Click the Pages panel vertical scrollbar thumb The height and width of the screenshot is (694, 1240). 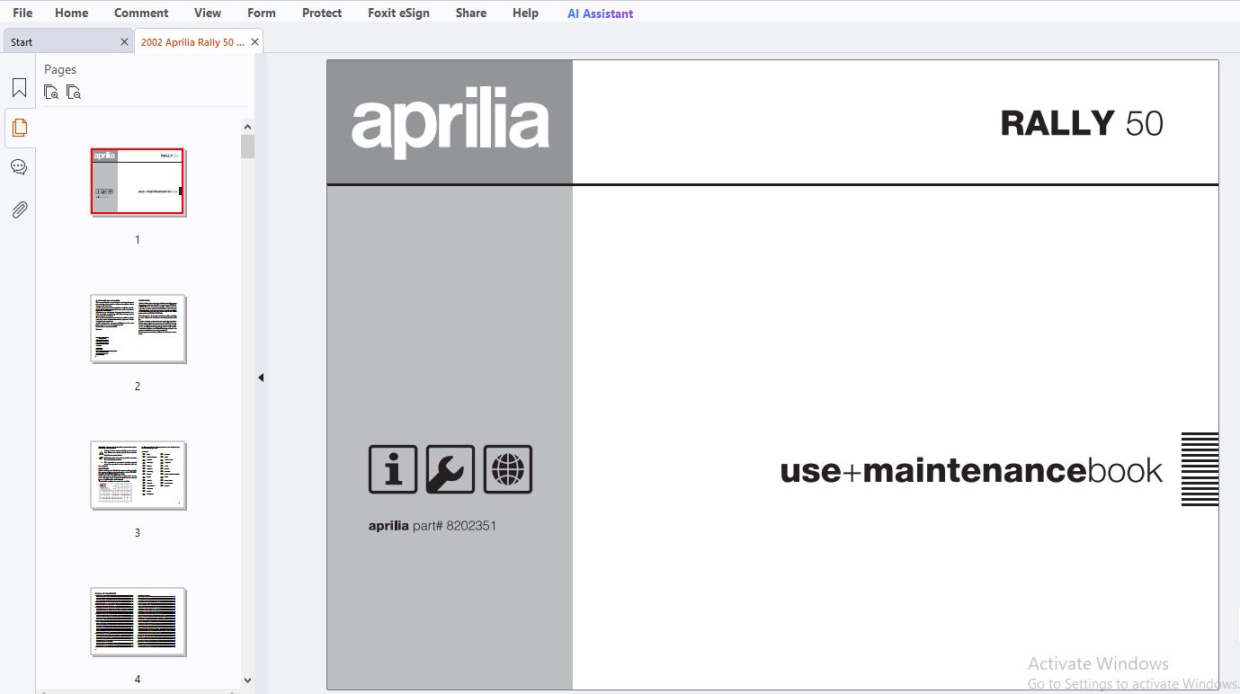click(x=247, y=147)
